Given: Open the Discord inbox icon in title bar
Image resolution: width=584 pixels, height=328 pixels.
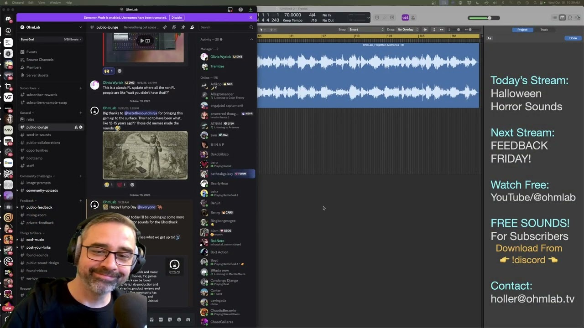Looking at the screenshot, I should point(230,10).
